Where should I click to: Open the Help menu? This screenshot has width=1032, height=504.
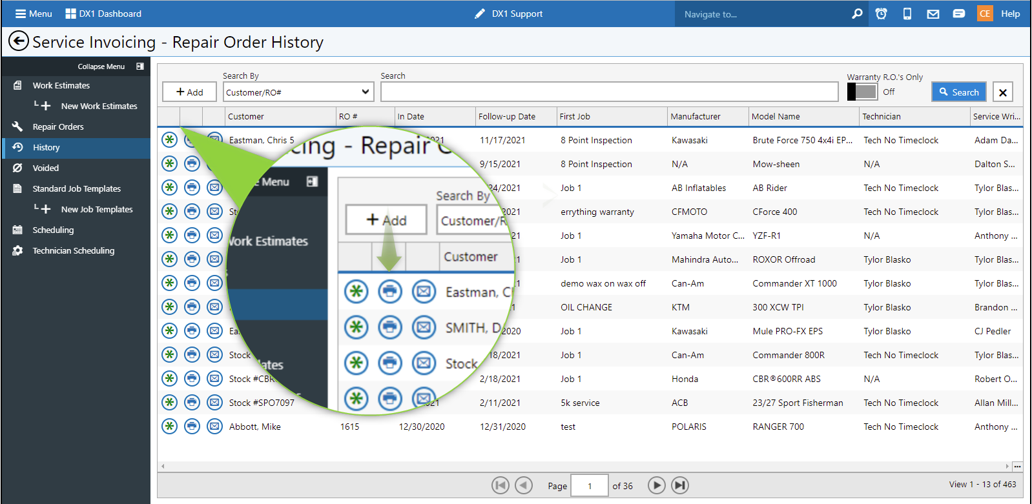pyautogui.click(x=1011, y=14)
